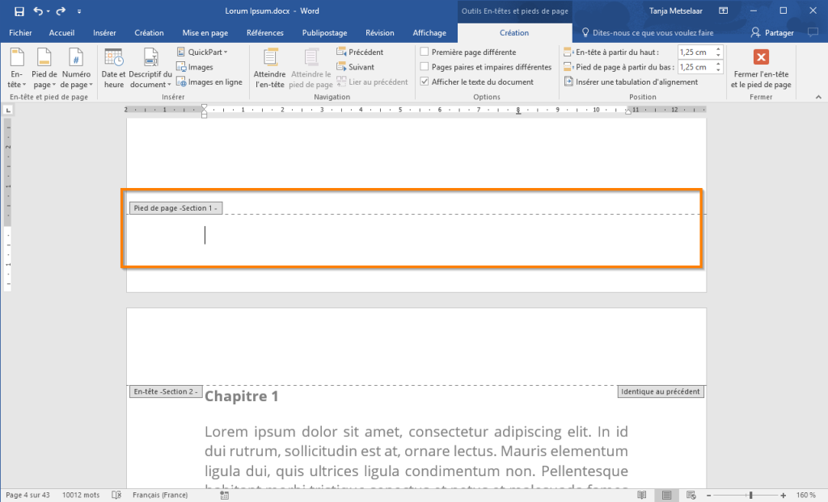
Task: Click Français (France) language indicator
Action: coord(160,496)
